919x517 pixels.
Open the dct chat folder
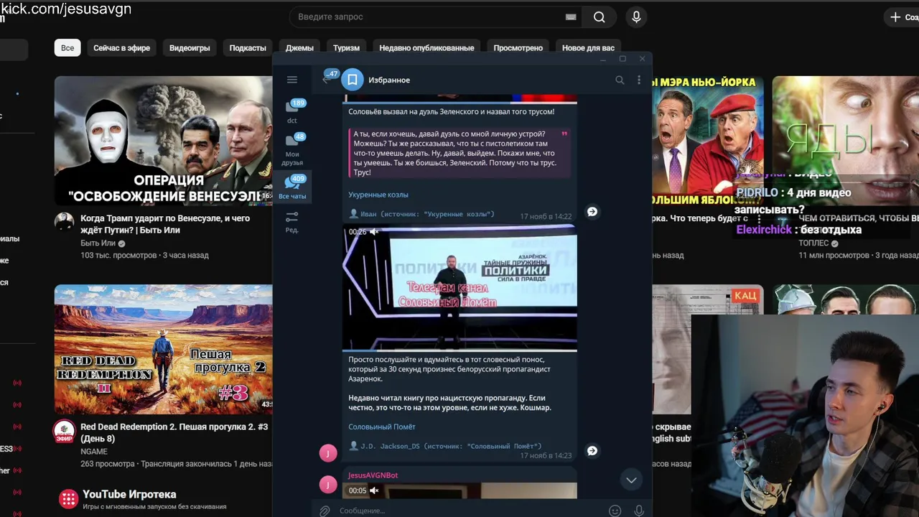point(292,111)
